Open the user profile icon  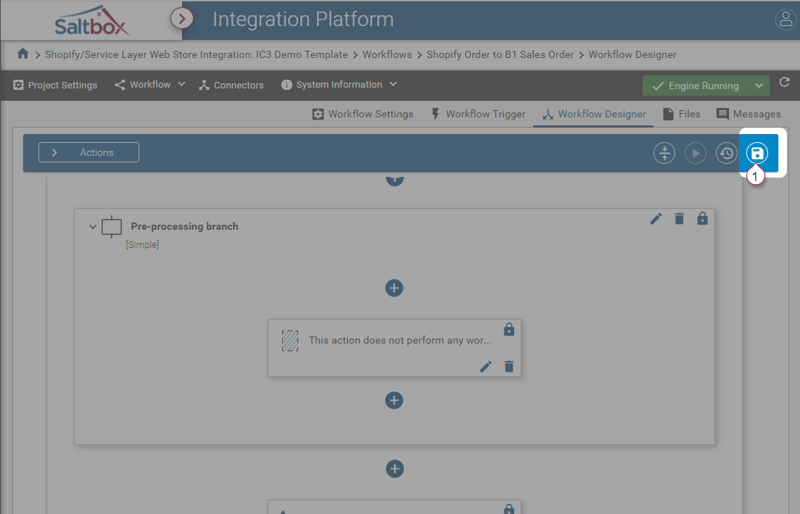(785, 20)
